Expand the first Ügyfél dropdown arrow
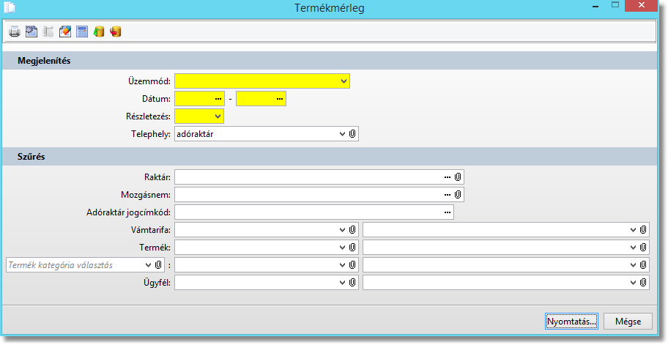This screenshot has height=345, width=668. [342, 283]
